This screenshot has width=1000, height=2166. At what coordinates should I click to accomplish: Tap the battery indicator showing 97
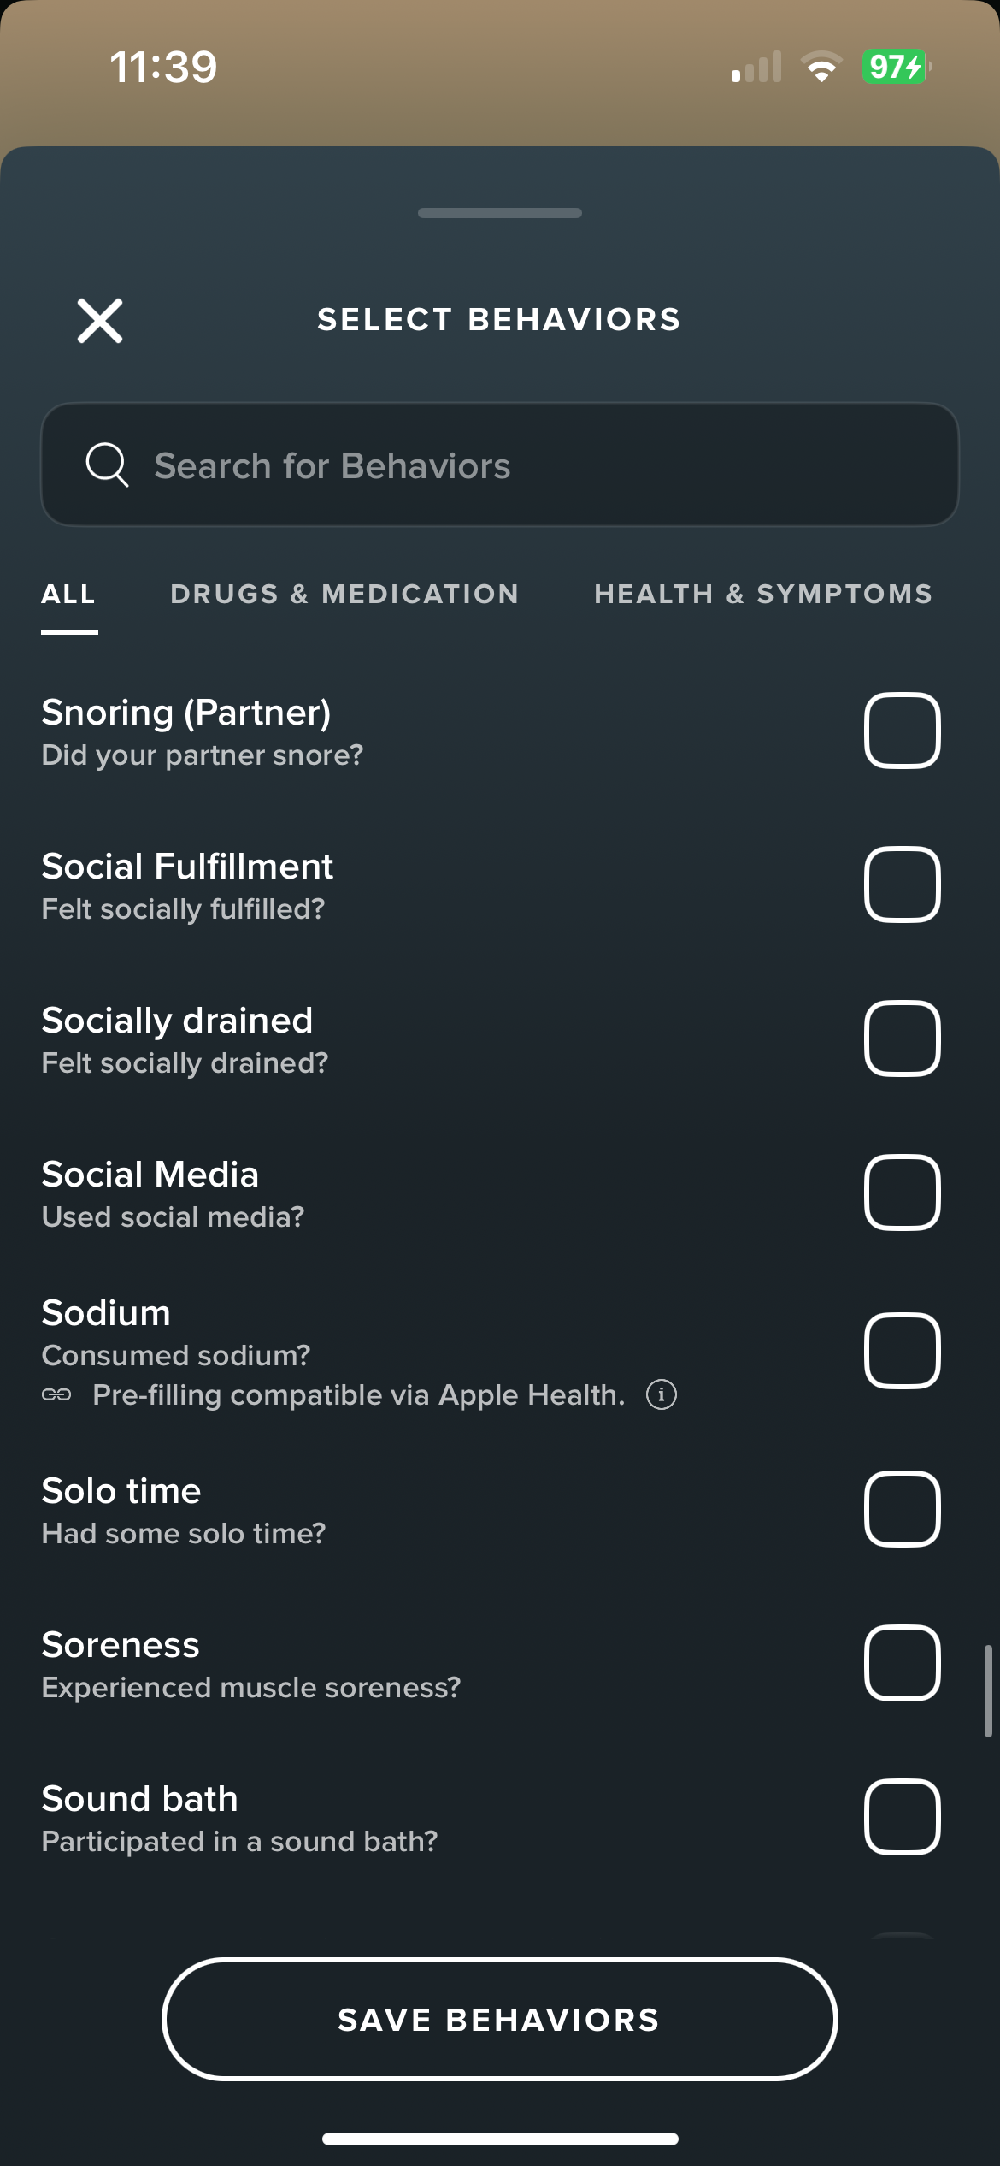click(897, 67)
